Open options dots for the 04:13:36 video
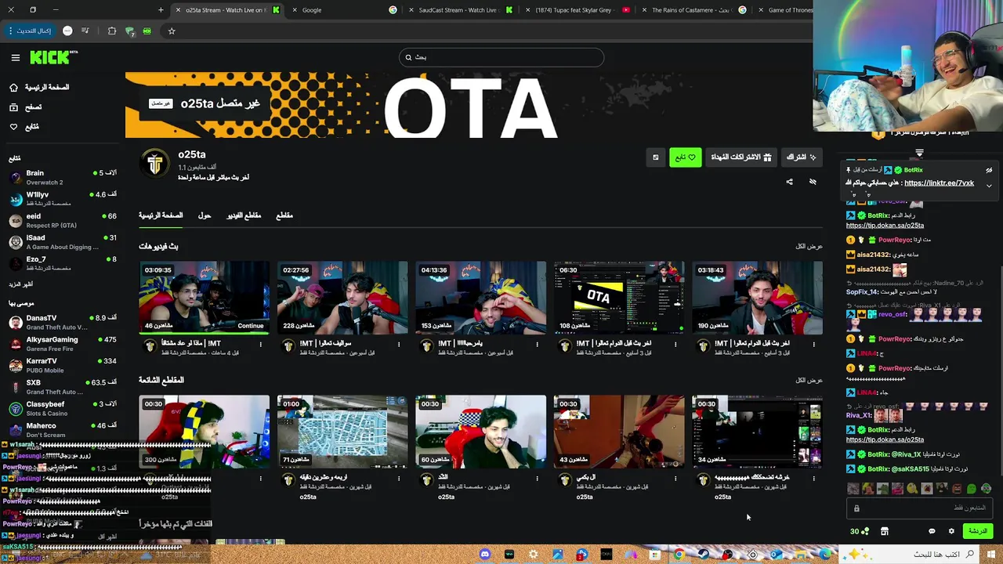Image resolution: width=1003 pixels, height=564 pixels. pos(537,344)
